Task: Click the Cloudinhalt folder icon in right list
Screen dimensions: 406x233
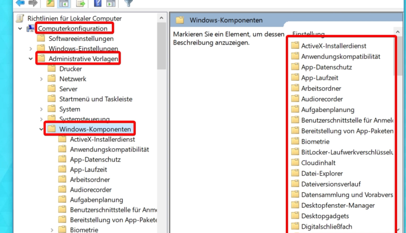Action: pyautogui.click(x=295, y=163)
